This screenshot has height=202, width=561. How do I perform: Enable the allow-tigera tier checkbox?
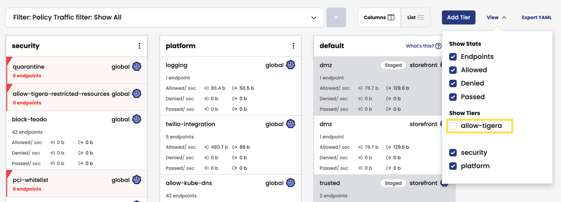(x=453, y=126)
